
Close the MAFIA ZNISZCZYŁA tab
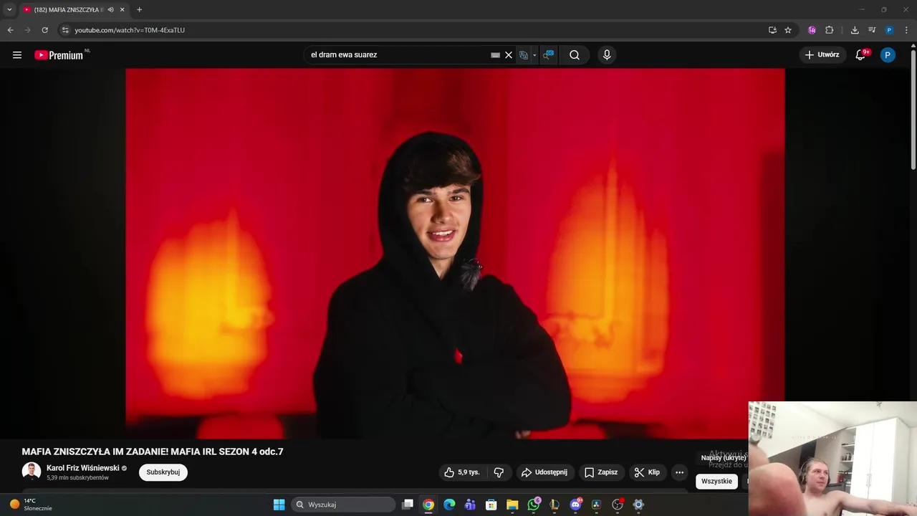coord(122,9)
